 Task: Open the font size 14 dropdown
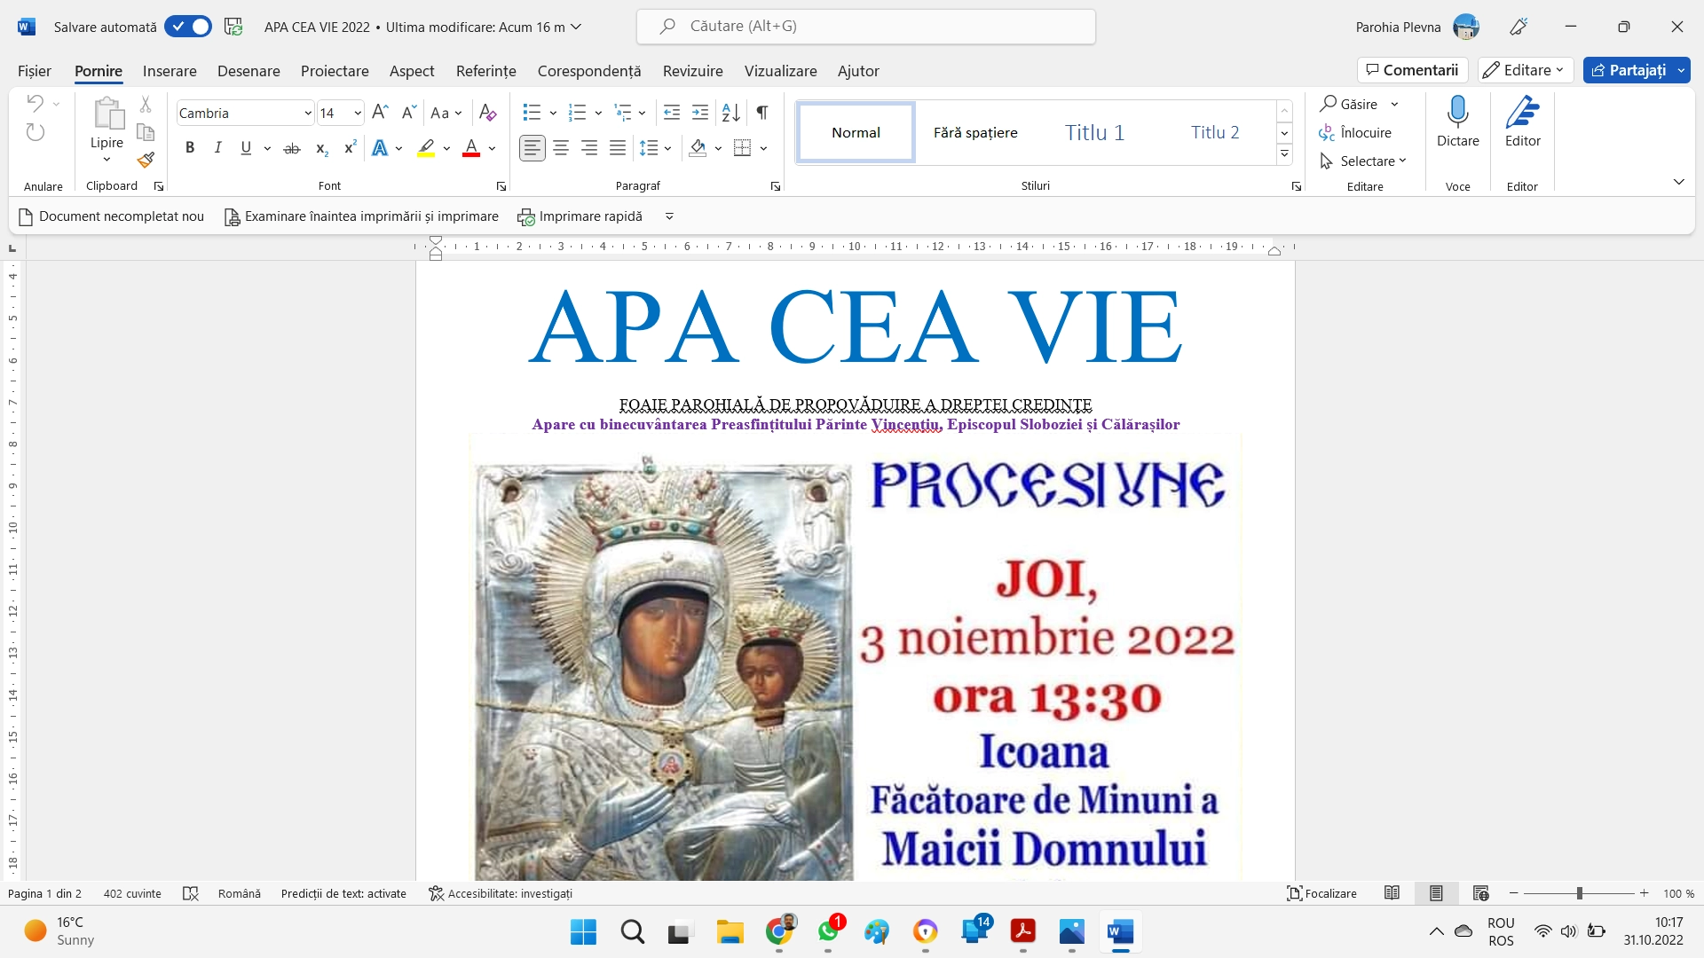[358, 113]
